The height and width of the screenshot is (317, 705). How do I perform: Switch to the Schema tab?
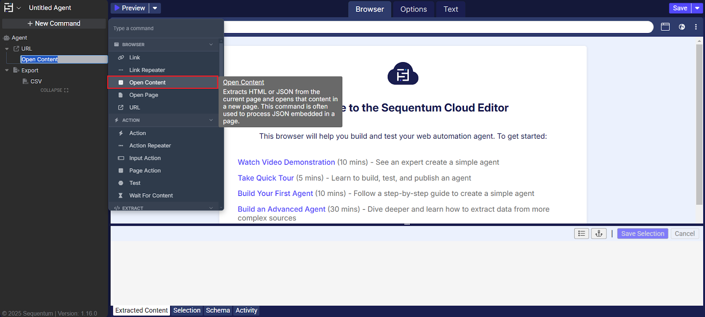point(218,310)
